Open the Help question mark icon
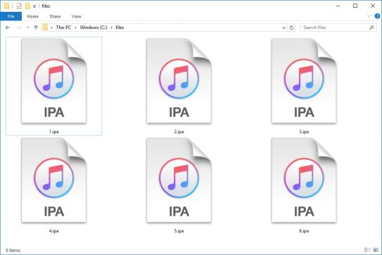The width and height of the screenshot is (382, 255). 377,16
